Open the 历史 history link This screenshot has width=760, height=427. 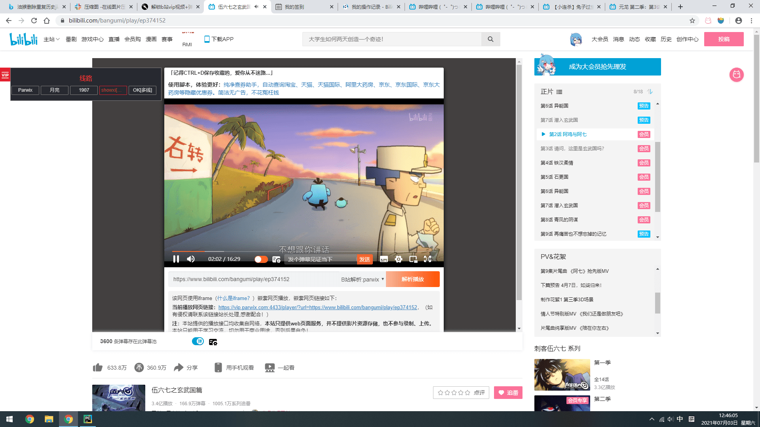(x=666, y=39)
